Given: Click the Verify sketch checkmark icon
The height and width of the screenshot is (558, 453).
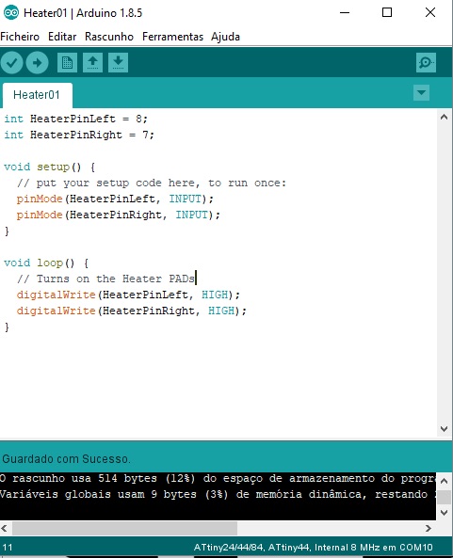Looking at the screenshot, I should coord(11,63).
